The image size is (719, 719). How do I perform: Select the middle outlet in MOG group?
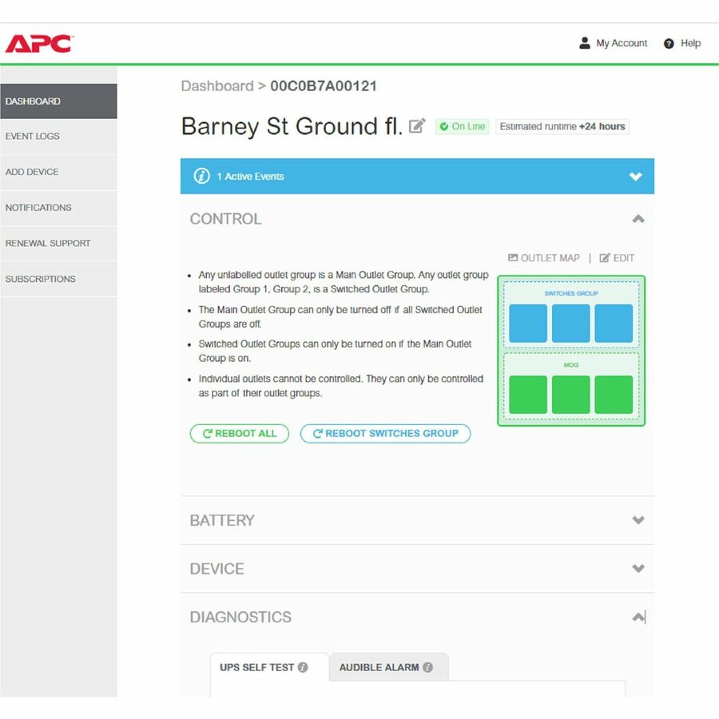pos(570,394)
